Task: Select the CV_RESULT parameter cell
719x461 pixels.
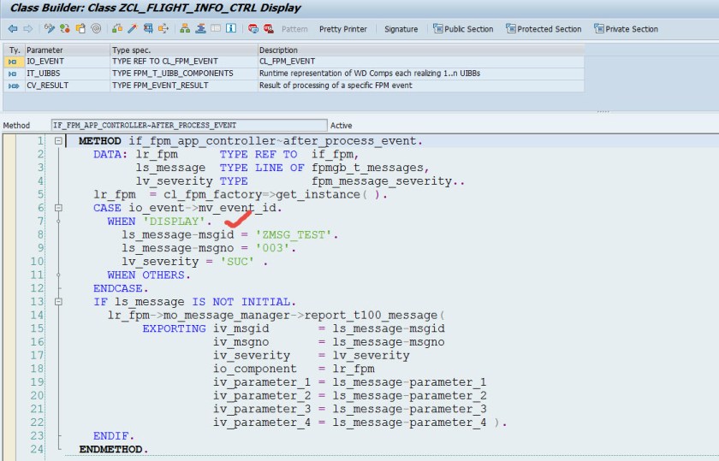Action: tap(68, 86)
